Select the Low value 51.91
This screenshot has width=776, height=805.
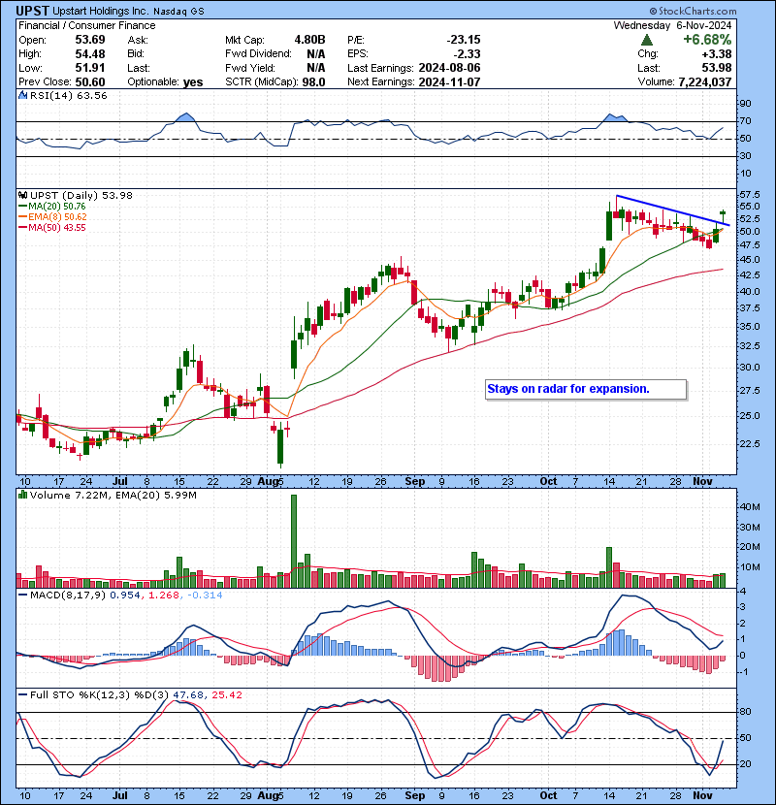pyautogui.click(x=90, y=68)
